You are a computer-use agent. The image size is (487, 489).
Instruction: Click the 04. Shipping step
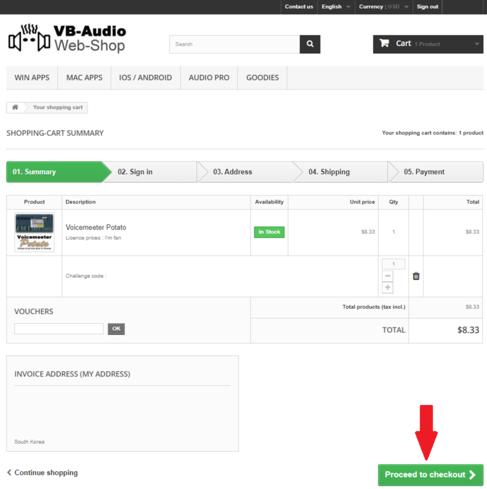[341, 172]
